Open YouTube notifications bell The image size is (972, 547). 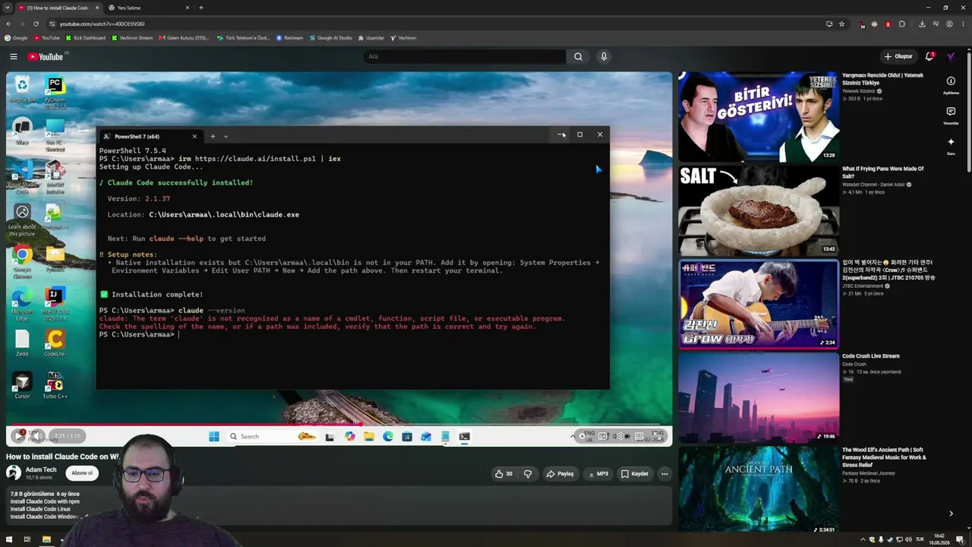click(929, 56)
